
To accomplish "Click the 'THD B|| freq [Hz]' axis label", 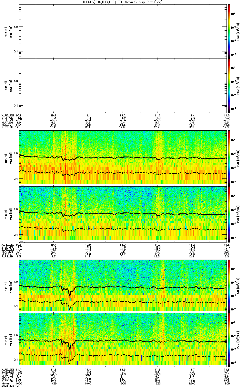I will coord(9,214).
